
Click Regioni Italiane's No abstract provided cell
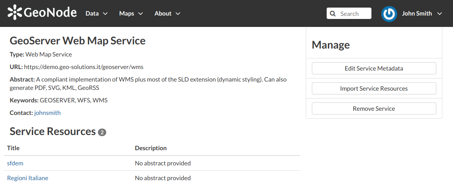pyautogui.click(x=163, y=178)
